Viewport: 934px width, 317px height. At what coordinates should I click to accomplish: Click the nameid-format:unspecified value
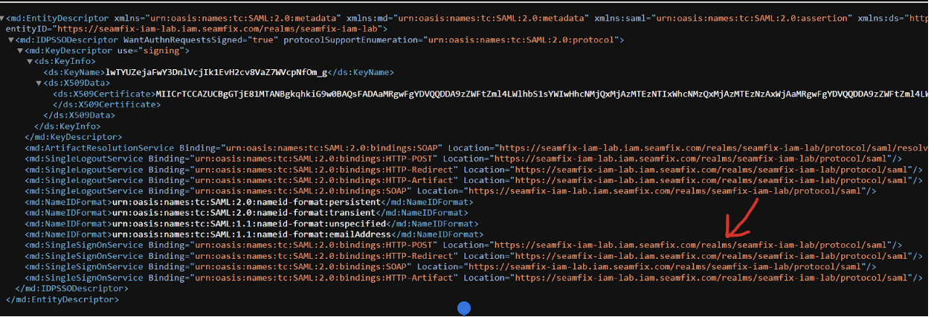tap(251, 223)
